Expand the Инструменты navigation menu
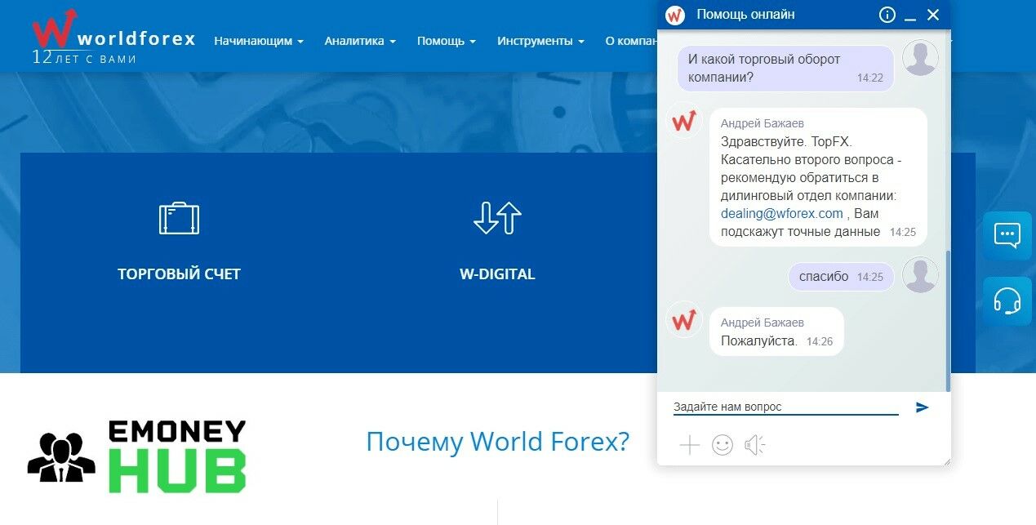This screenshot has width=1036, height=525. coord(540,41)
